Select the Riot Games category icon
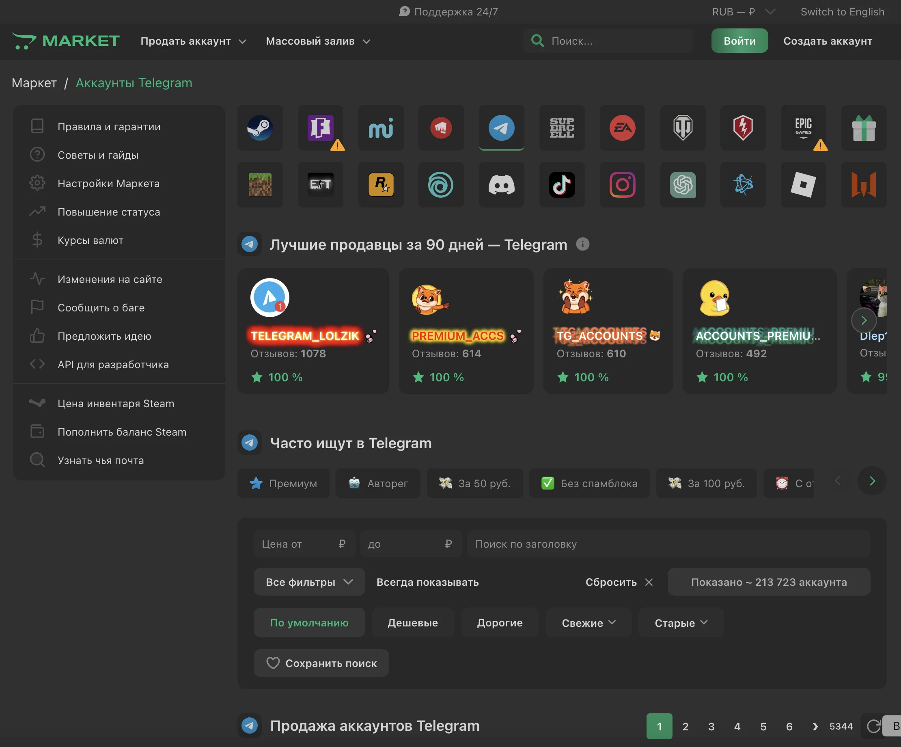This screenshot has width=901, height=747. [x=441, y=127]
